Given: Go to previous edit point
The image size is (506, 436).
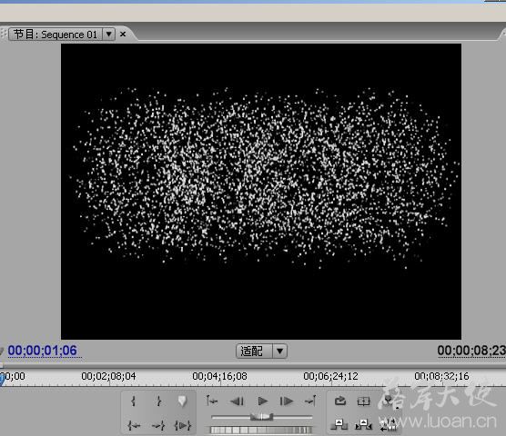Looking at the screenshot, I should coord(212,401).
